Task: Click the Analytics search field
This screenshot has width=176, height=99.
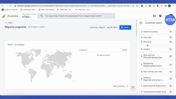Action: coord(76,16)
